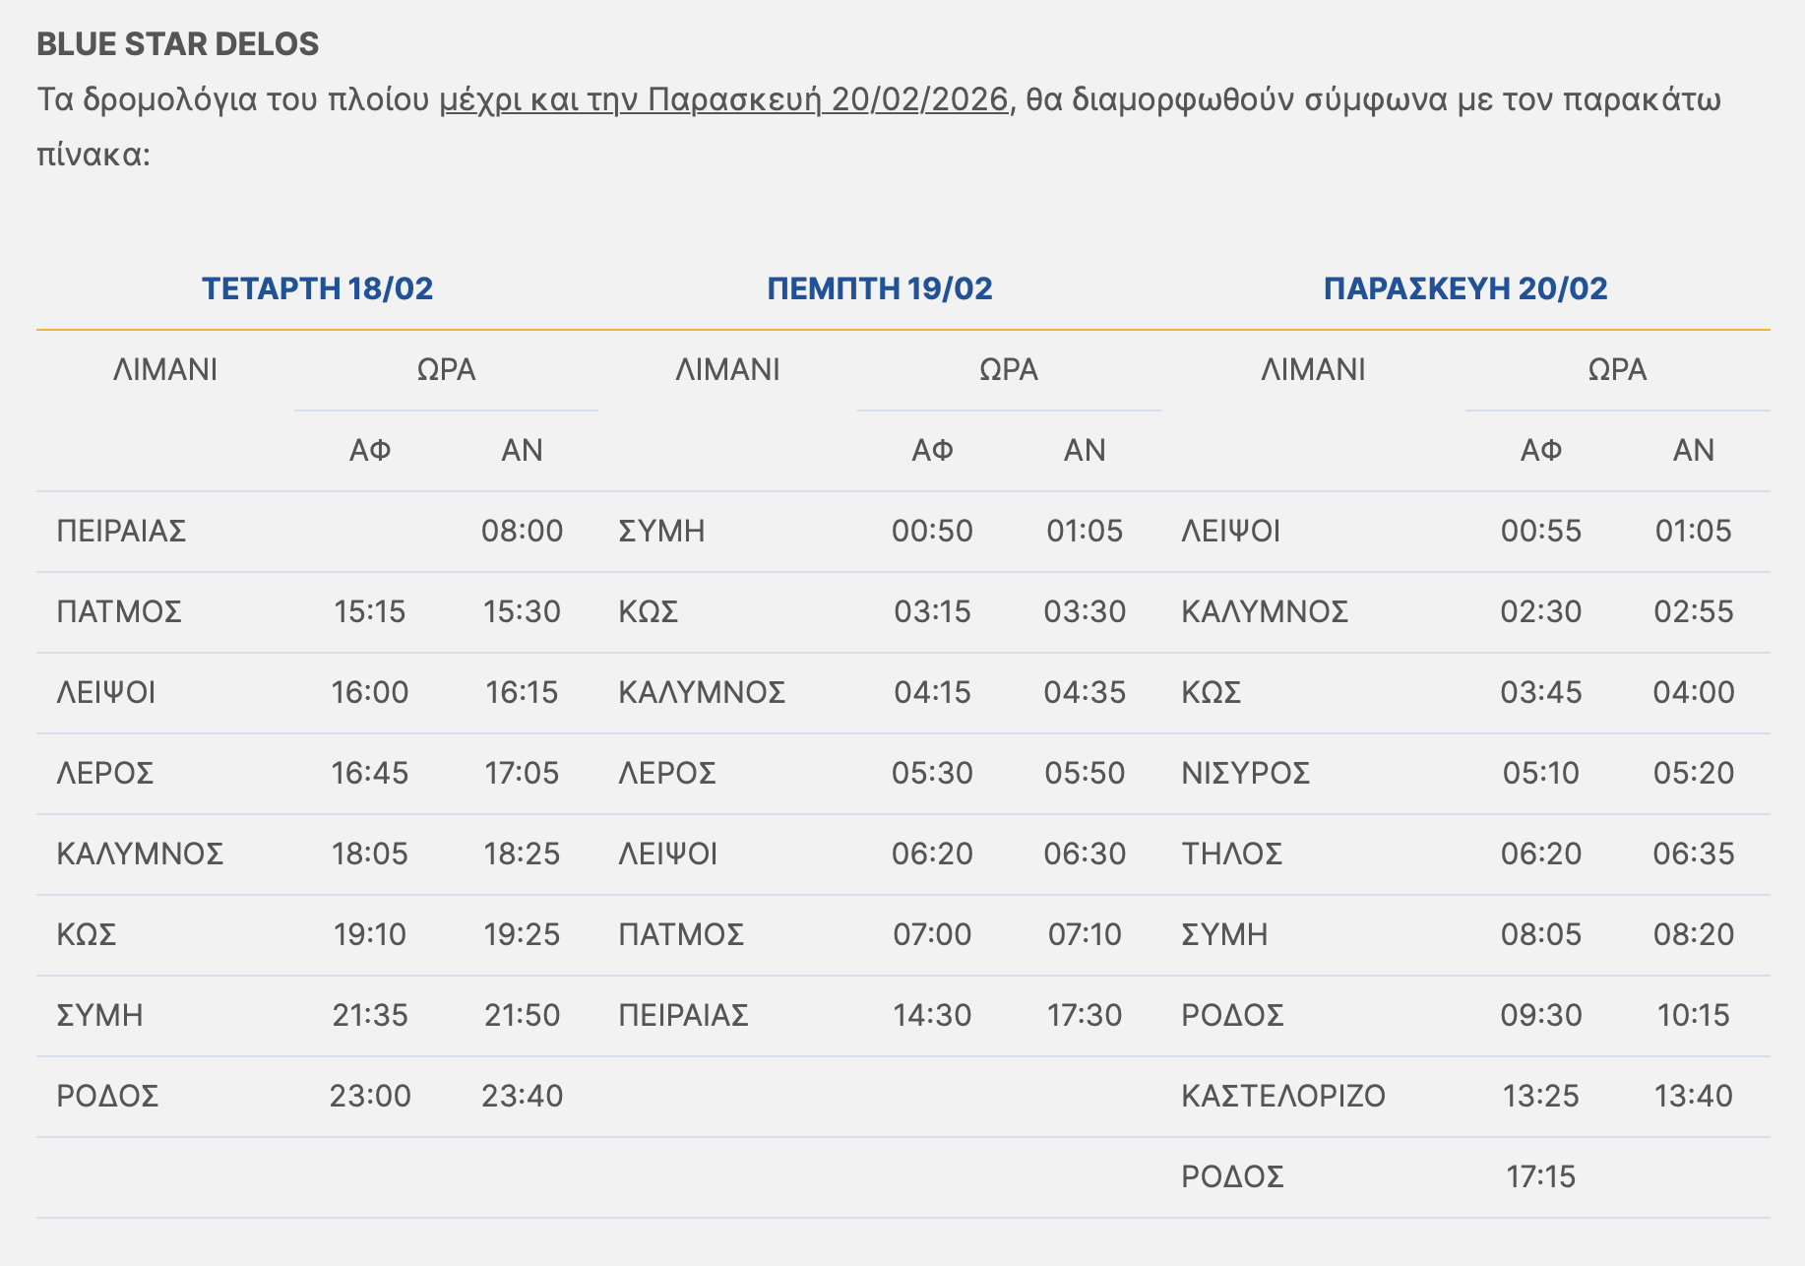
Task: Click the ΤΗΛΟΣ port name
Action: pos(1231,854)
